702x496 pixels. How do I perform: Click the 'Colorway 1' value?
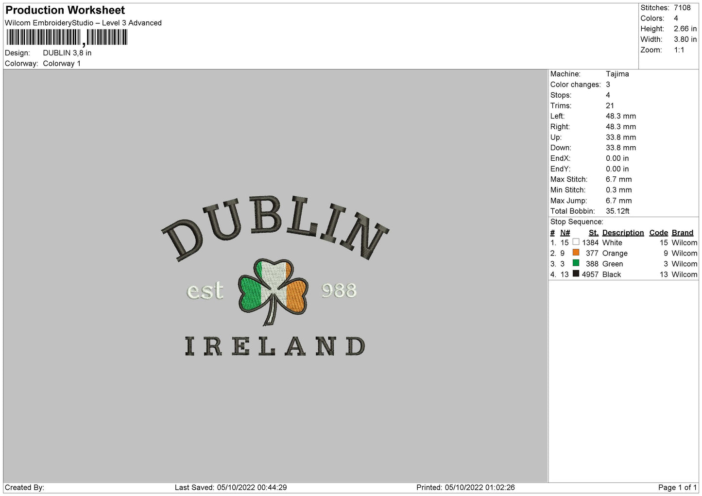pyautogui.click(x=62, y=64)
